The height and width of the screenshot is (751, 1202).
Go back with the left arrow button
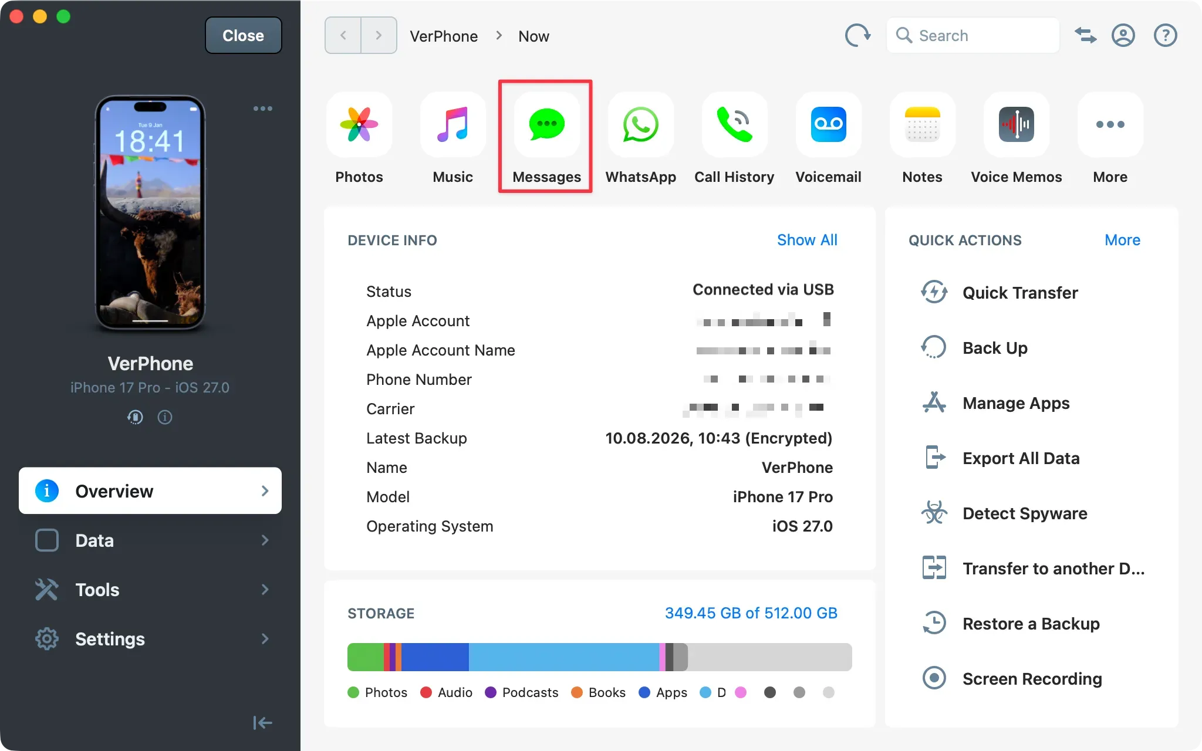coord(343,36)
